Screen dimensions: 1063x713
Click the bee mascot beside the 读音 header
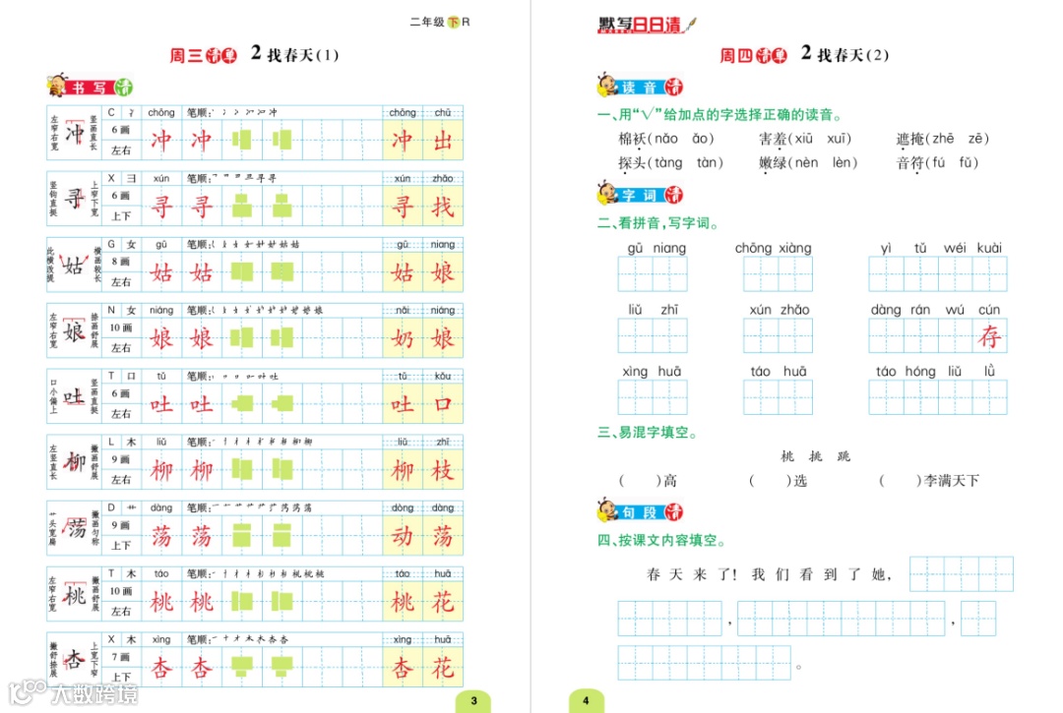tap(606, 86)
